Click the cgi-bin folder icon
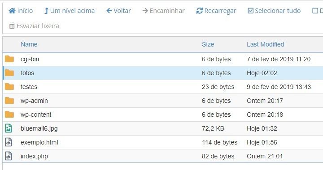Viewport: 323px width, 170px height. click(x=9, y=59)
